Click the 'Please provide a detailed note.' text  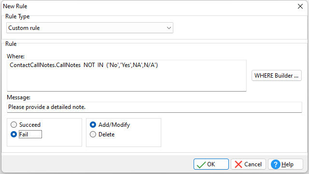(47, 107)
